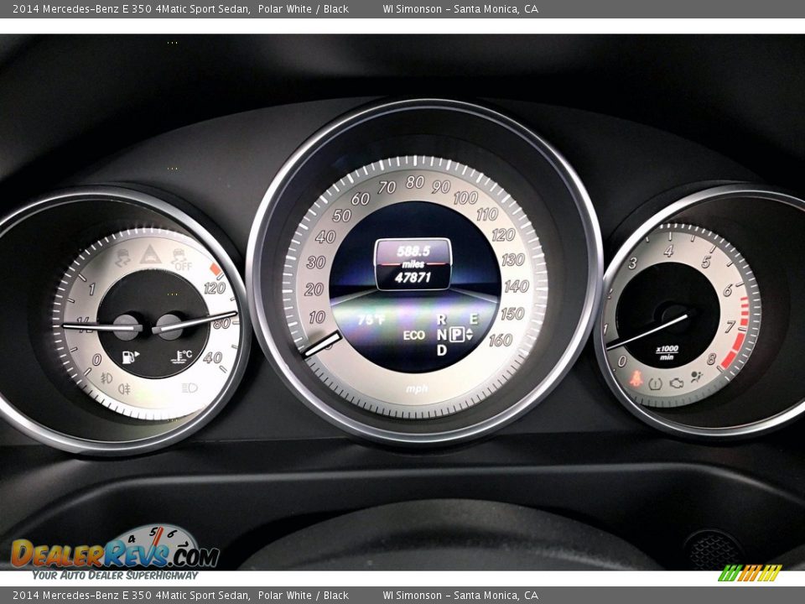Click the skidding car ESP icon
The height and width of the screenshot is (604, 805).
click(122, 258)
